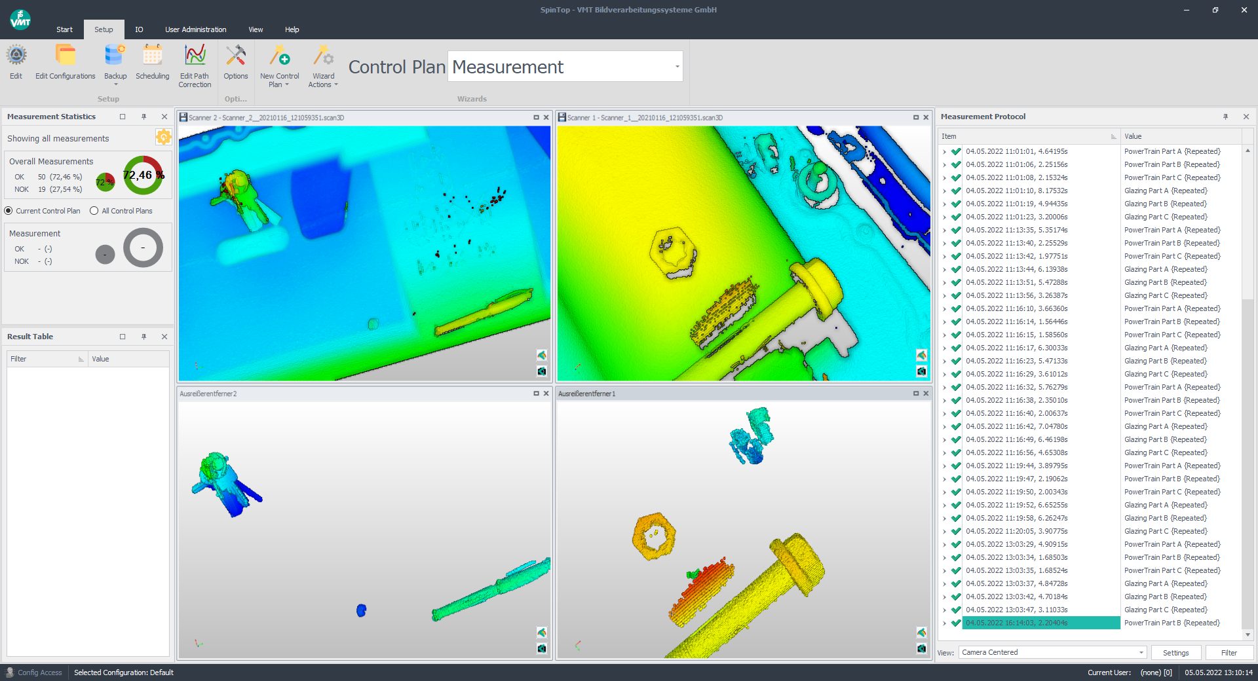
Task: Select the Edit tool in the Setup ribbon
Action: point(16,62)
